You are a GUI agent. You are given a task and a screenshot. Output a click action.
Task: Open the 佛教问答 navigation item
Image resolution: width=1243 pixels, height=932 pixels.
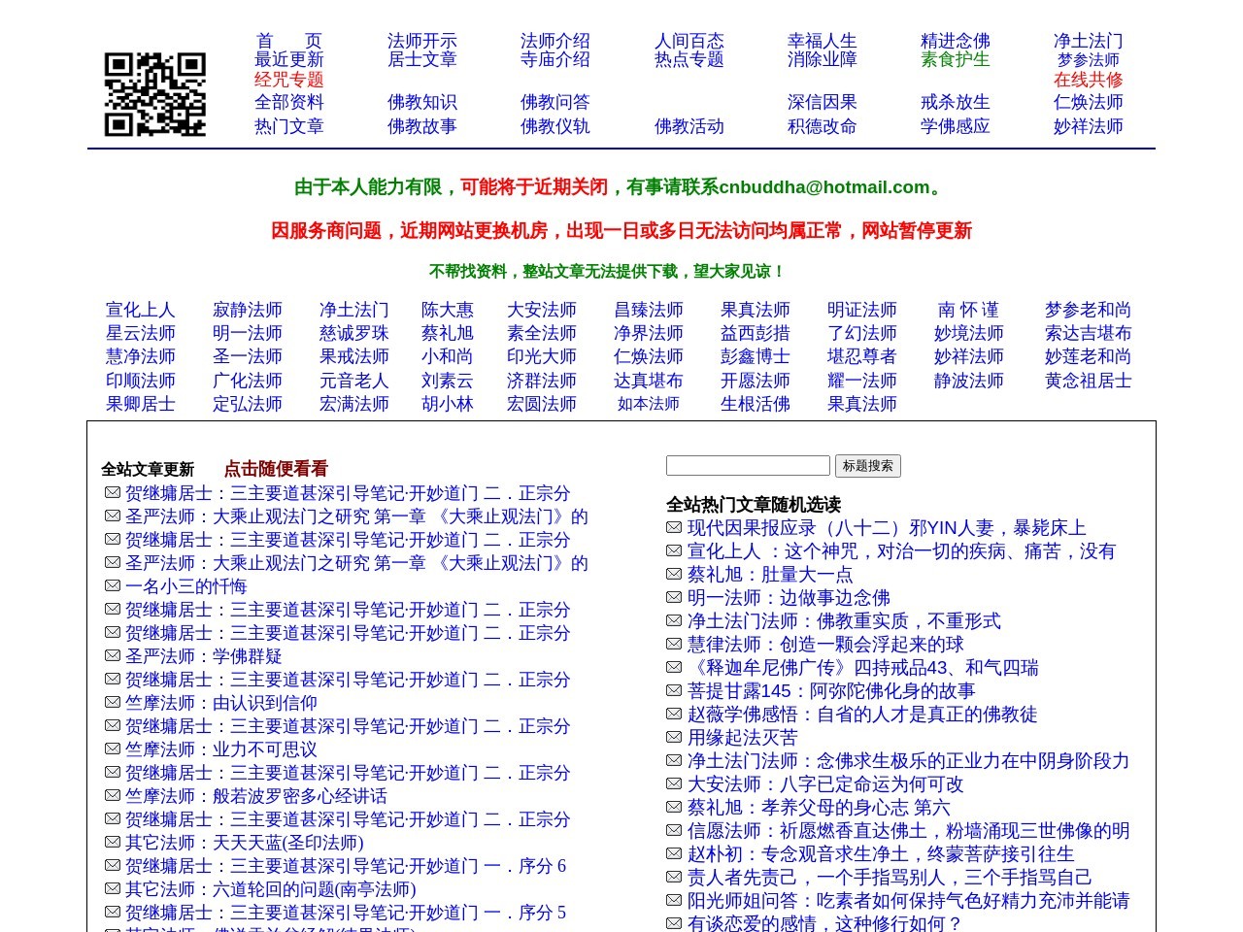pyautogui.click(x=554, y=102)
